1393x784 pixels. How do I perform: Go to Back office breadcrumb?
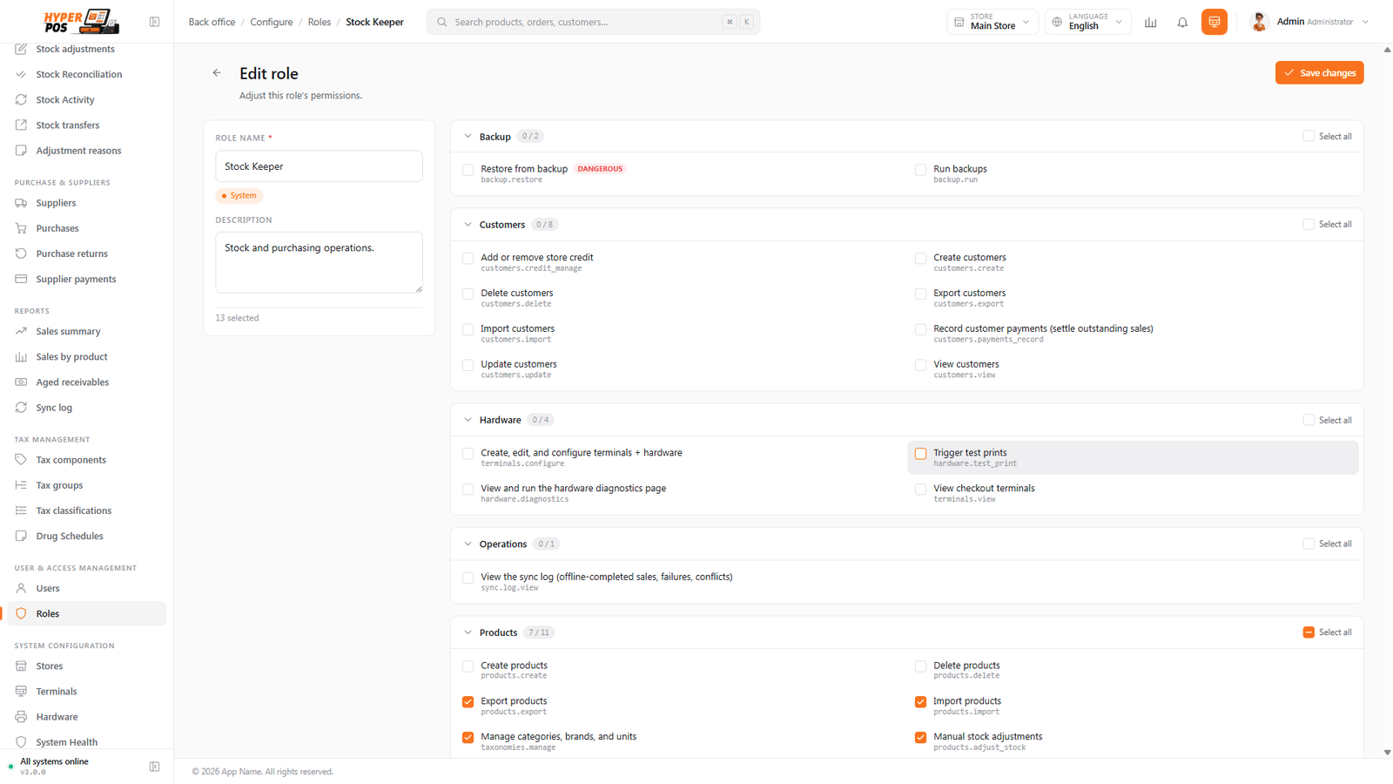[x=212, y=22]
